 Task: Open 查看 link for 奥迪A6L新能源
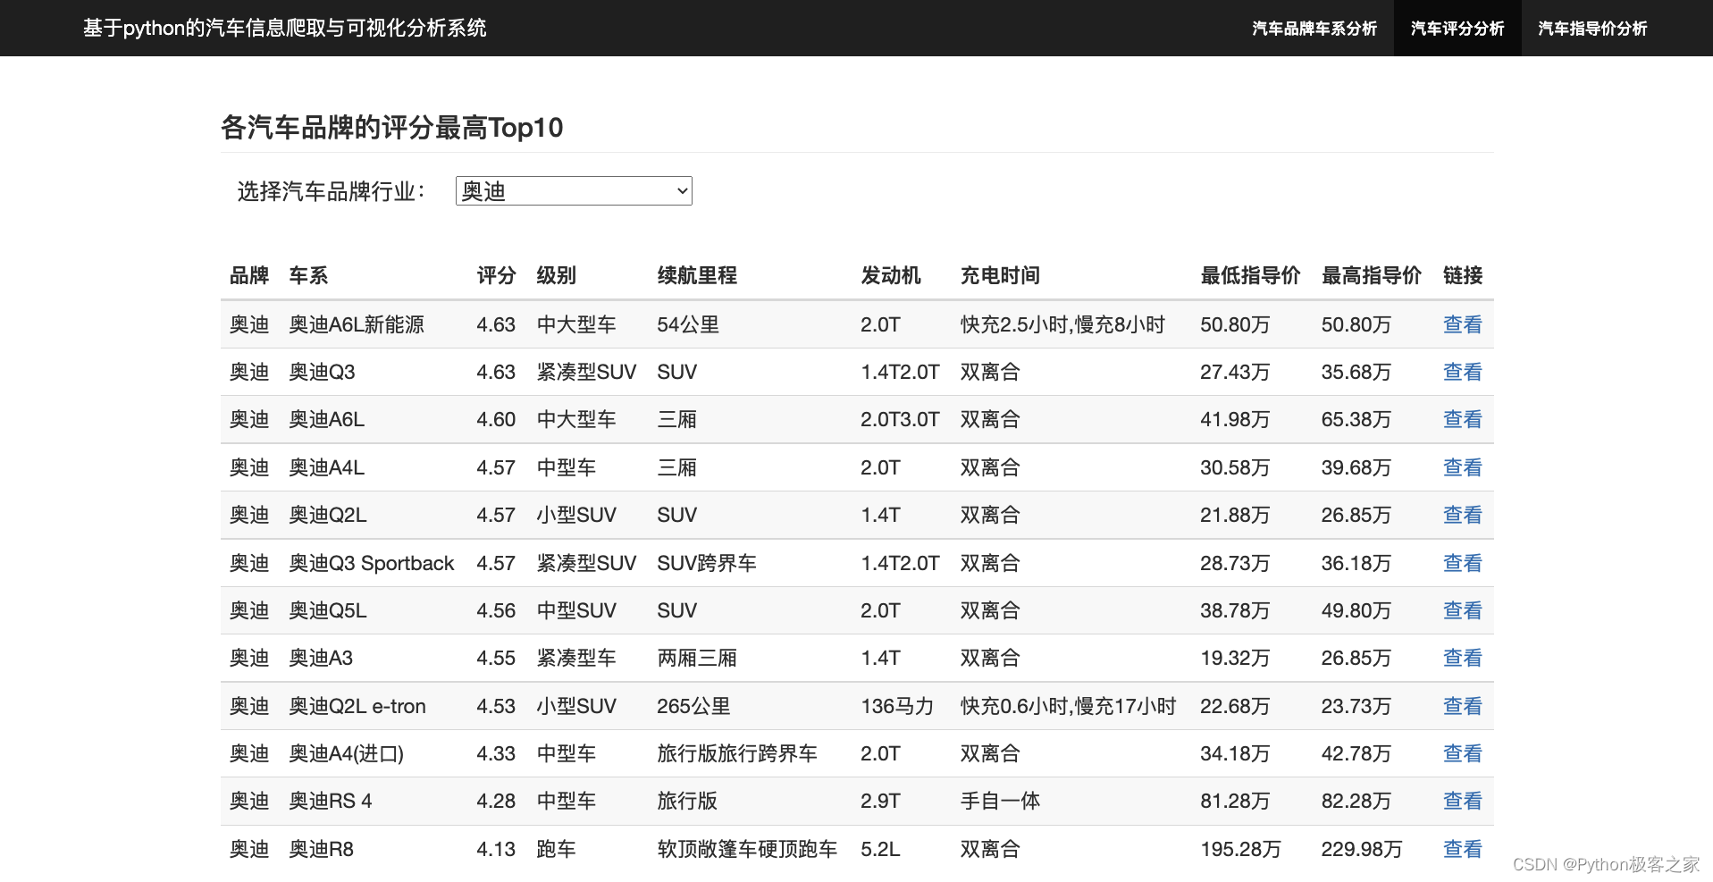(x=1463, y=324)
